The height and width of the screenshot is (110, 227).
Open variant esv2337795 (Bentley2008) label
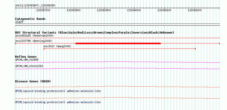(x=34, y=41)
